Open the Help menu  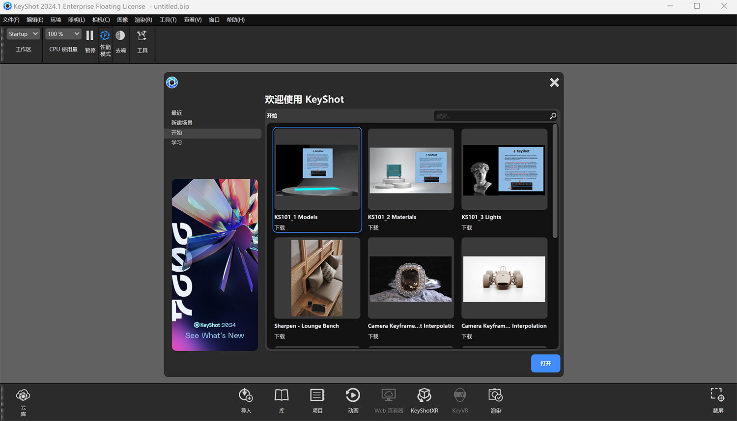coord(235,20)
